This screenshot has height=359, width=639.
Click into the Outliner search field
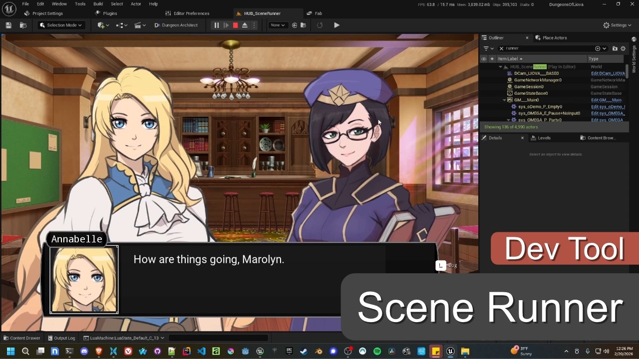point(549,48)
